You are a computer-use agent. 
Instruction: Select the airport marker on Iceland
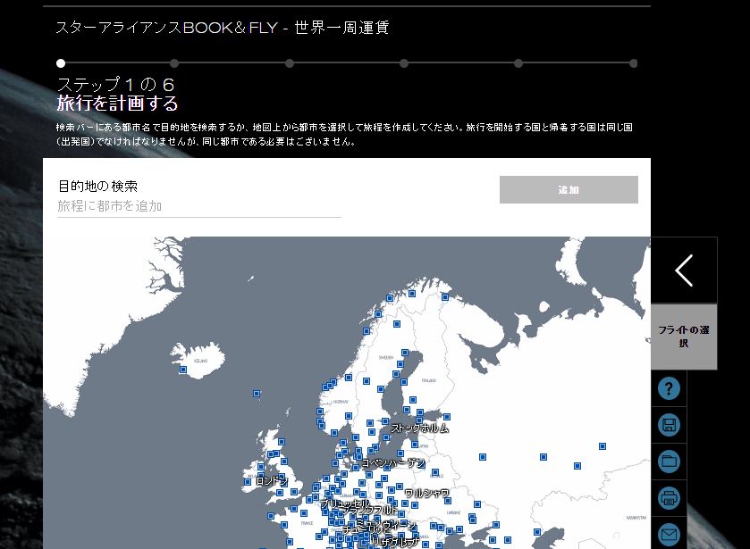pos(183,370)
